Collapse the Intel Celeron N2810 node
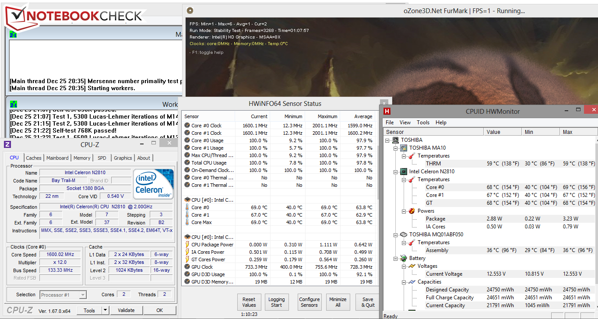598x319 pixels. (x=396, y=172)
